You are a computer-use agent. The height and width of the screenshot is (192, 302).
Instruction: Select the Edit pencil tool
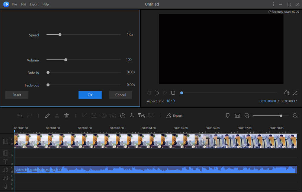(x=47, y=115)
